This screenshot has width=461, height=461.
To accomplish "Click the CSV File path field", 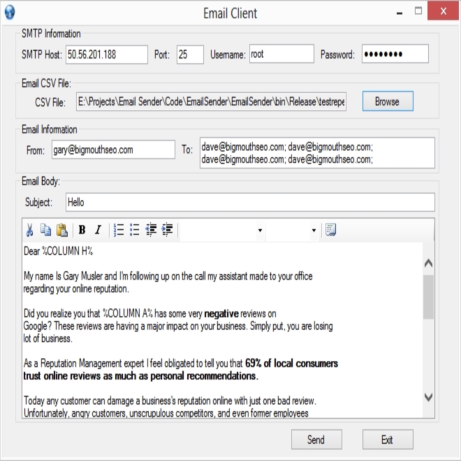I will (211, 102).
